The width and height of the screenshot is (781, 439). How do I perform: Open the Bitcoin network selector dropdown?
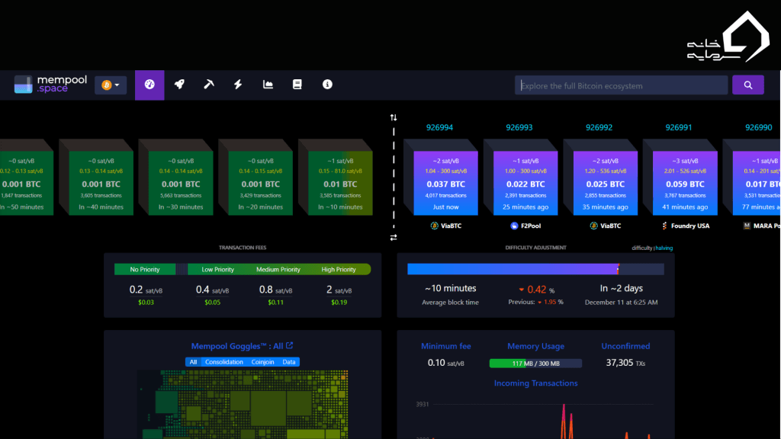(x=111, y=85)
